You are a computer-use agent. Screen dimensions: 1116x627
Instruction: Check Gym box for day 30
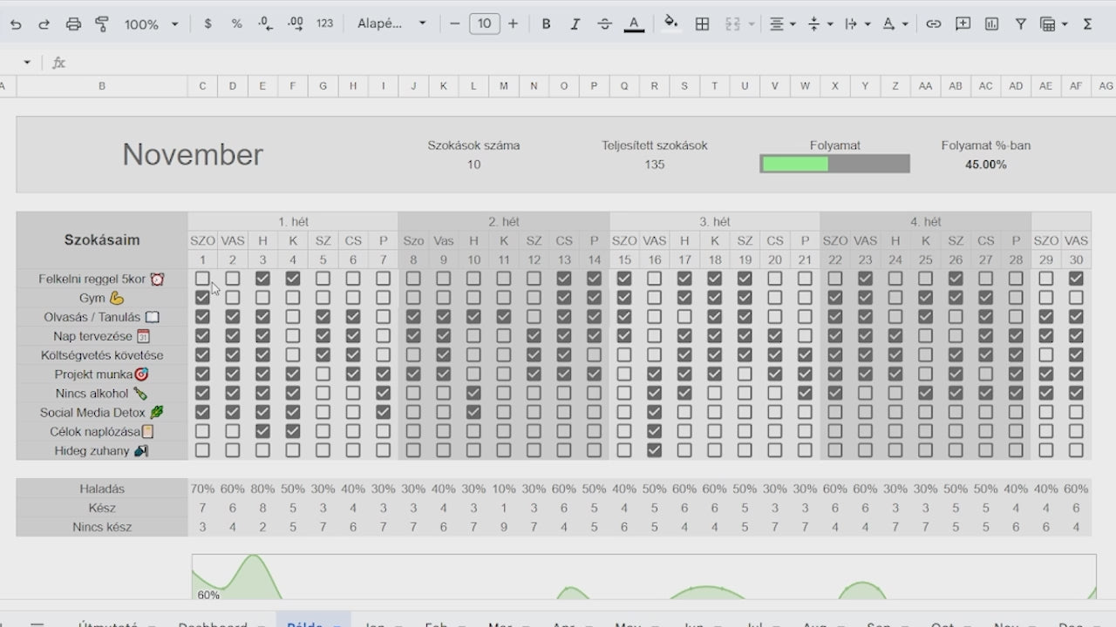1076,298
